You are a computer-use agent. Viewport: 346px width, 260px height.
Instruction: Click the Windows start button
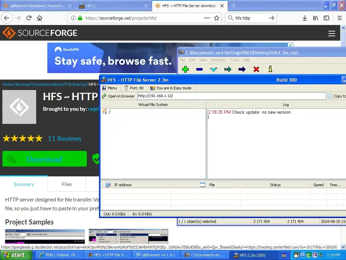[x=16, y=255]
